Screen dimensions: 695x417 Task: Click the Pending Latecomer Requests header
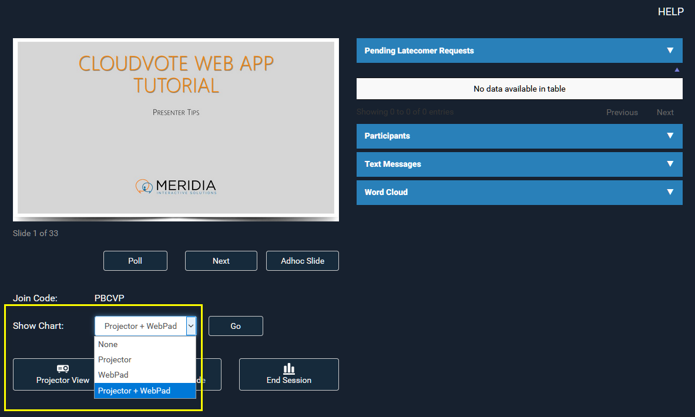point(519,51)
